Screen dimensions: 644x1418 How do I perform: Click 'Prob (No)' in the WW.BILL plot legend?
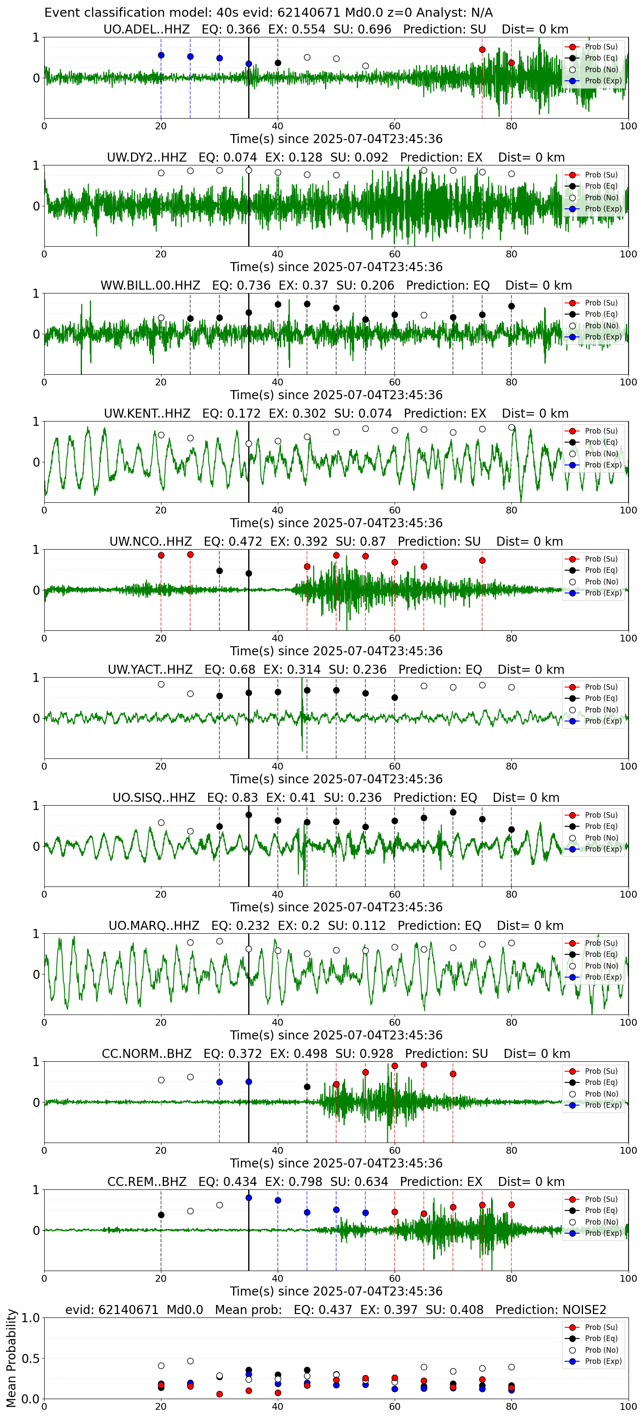point(601,325)
